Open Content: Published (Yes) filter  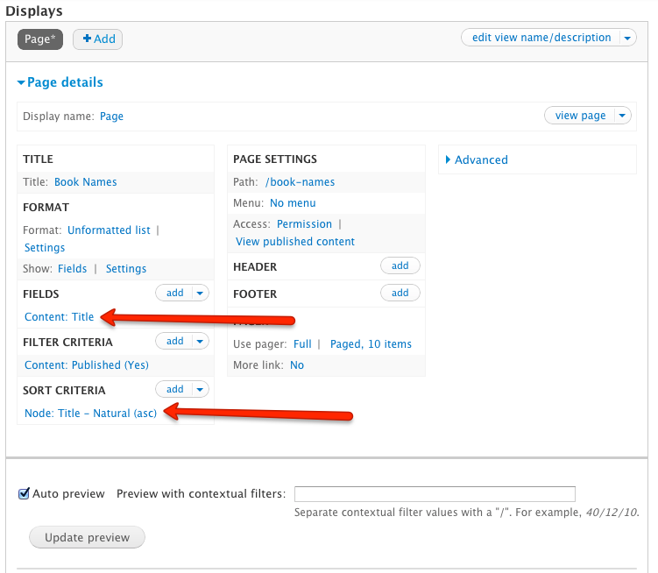click(87, 365)
